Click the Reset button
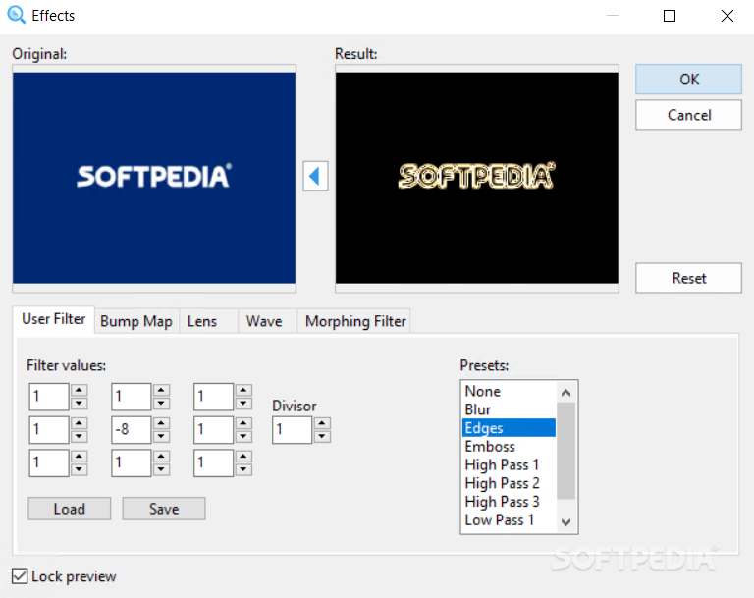The width and height of the screenshot is (754, 598). point(688,278)
